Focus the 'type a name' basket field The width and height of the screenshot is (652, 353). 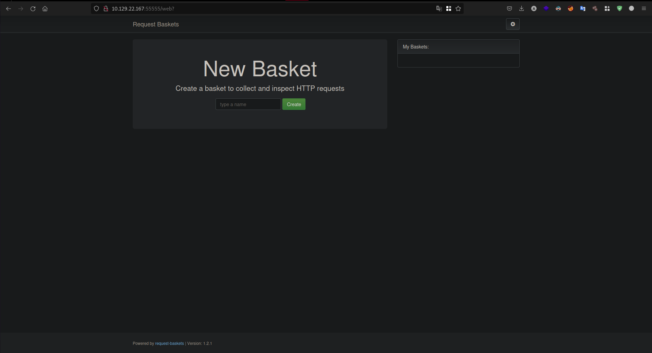tap(248, 104)
